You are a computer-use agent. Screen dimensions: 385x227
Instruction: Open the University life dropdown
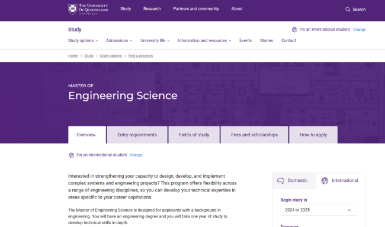(155, 40)
